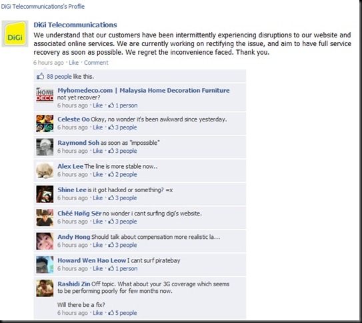This screenshot has height=323, width=362.
Task: Click thumbs-up icon on Rashidi Zin's comment
Action: 111,313
